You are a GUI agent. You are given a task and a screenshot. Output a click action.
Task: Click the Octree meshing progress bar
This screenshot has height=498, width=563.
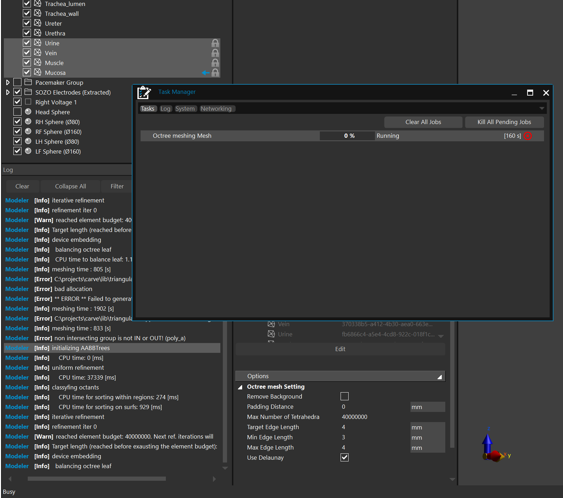pyautogui.click(x=347, y=136)
